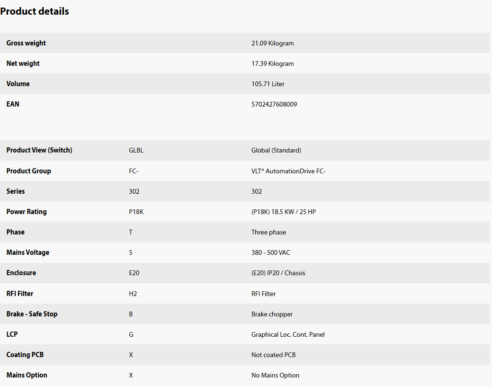This screenshot has height=386, width=492.
Task: Click the GLBL product view code
Action: pyautogui.click(x=136, y=150)
